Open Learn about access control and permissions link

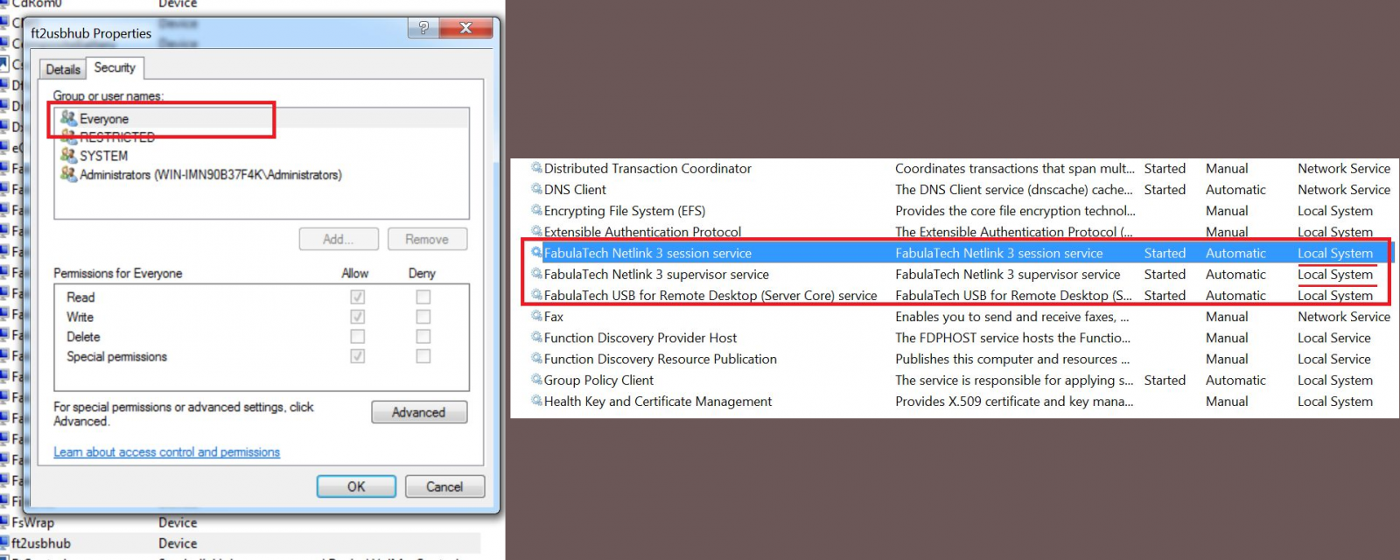[166, 452]
